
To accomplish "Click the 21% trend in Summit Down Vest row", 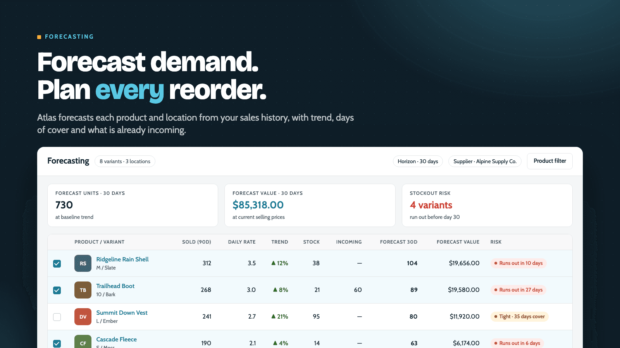I will pyautogui.click(x=280, y=317).
